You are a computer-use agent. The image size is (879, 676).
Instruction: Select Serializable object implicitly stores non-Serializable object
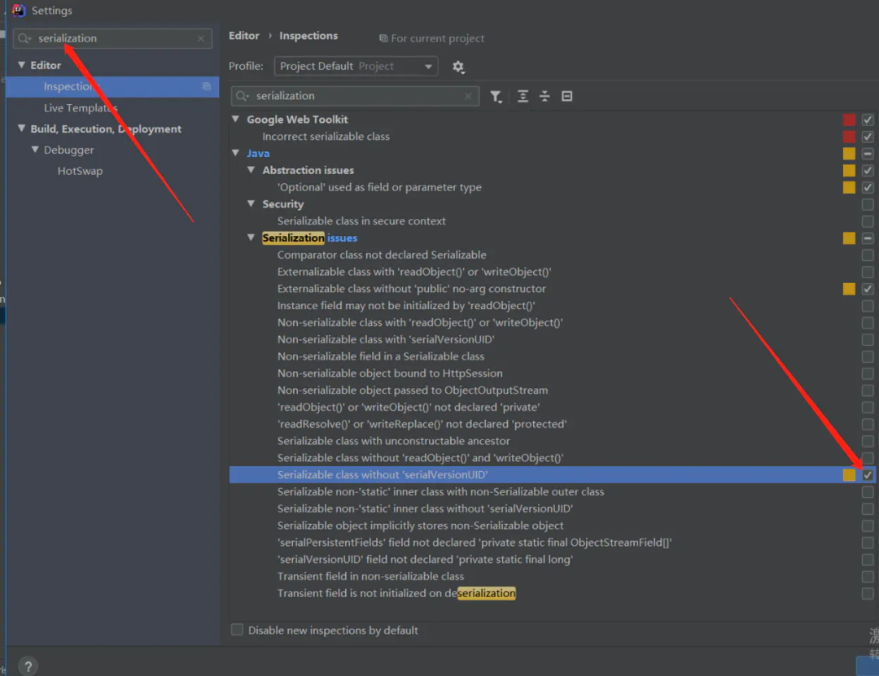(420, 526)
